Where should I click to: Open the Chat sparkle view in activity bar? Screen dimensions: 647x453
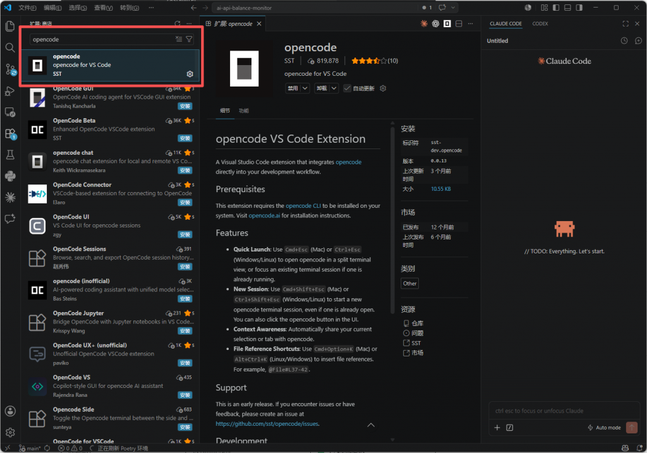[x=10, y=219]
